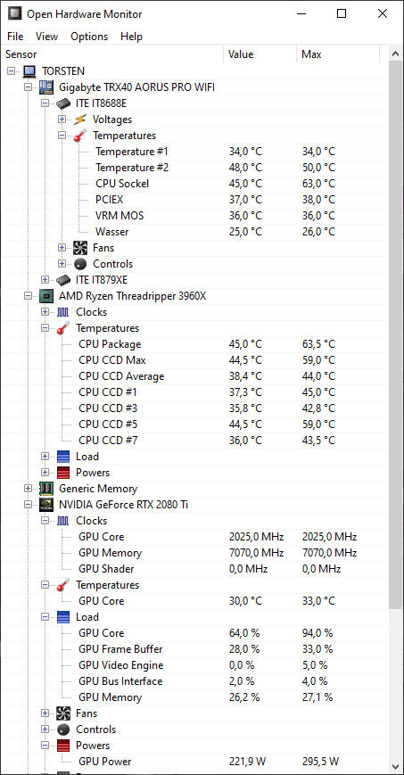Open the File menu
Image resolution: width=404 pixels, height=775 pixels.
15,37
